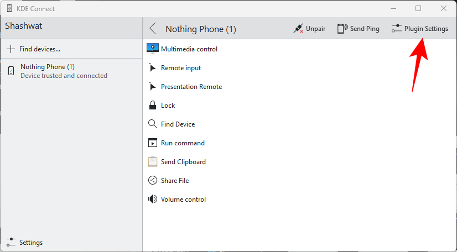
Task: Maximize the KDE Connect window
Action: coord(418,8)
